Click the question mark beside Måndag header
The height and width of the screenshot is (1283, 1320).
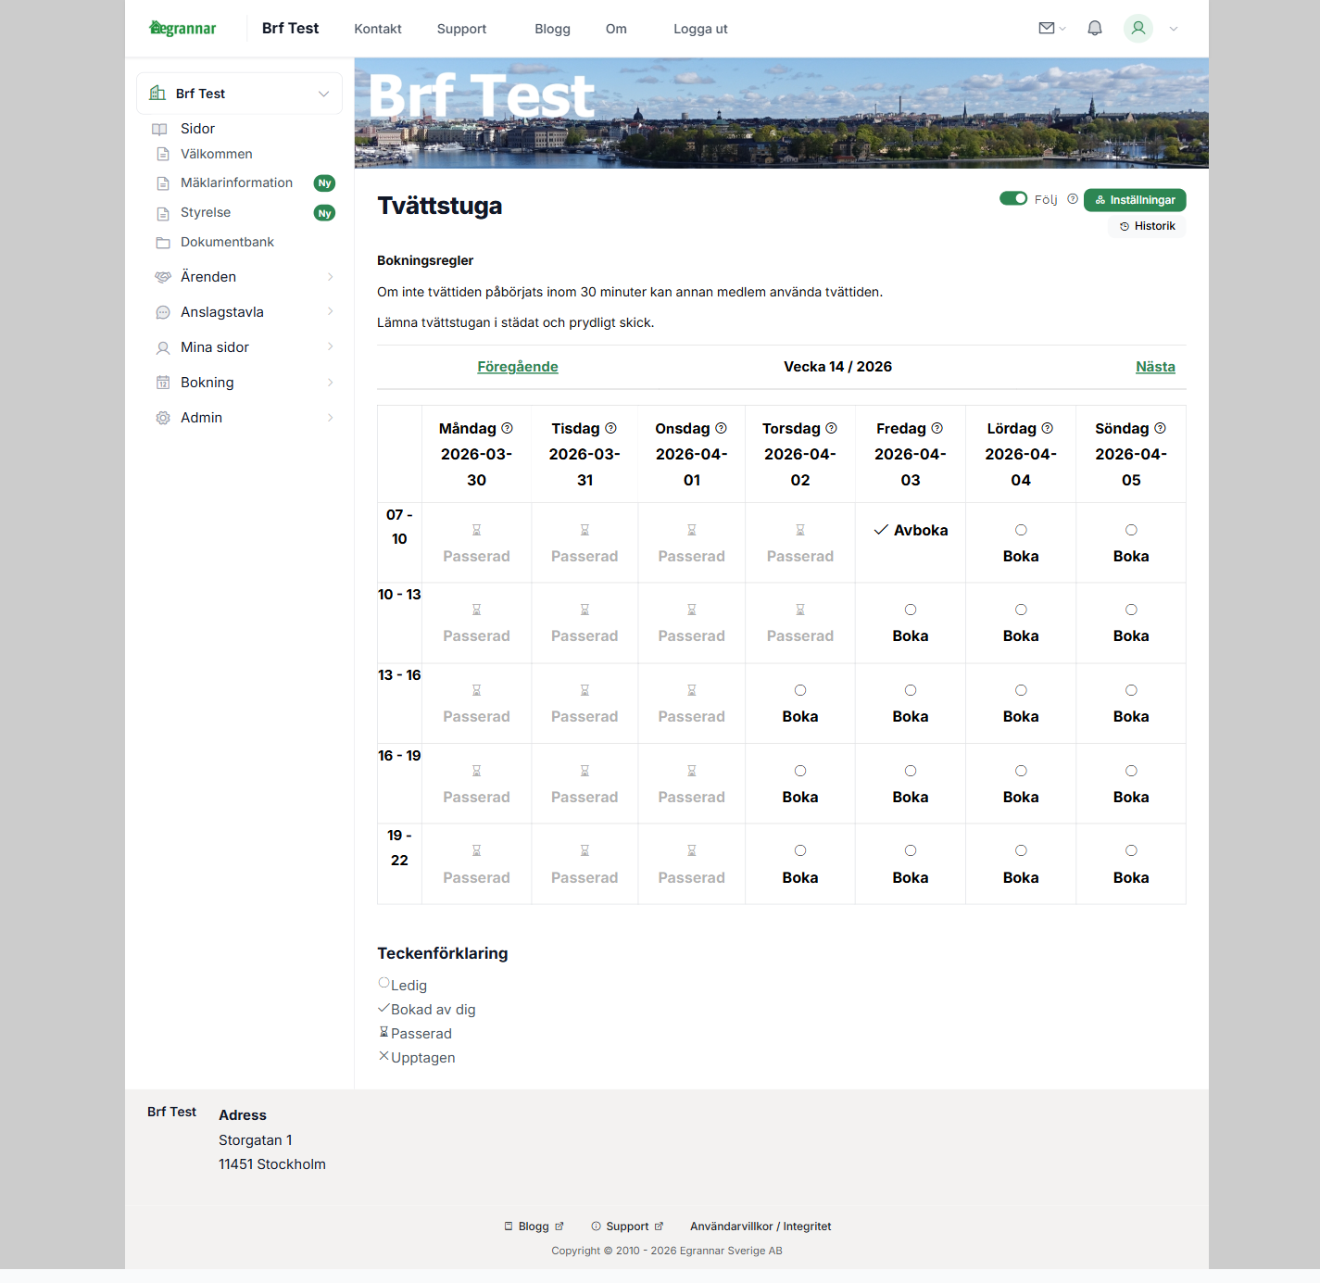(x=507, y=428)
